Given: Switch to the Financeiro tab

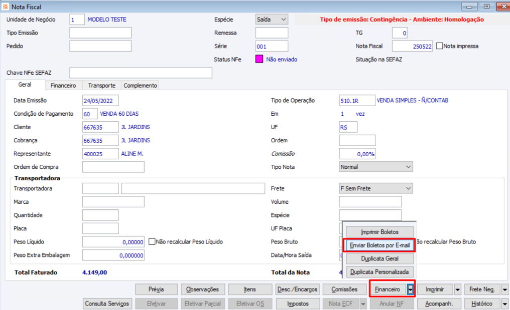Looking at the screenshot, I should [63, 85].
